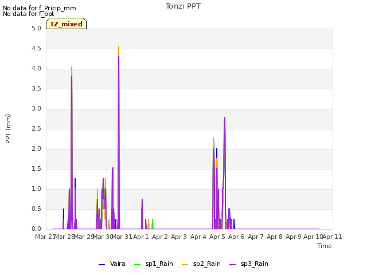Click the 3.5 y-axis tick label
The width and height of the screenshot is (367, 275).
[x=36, y=88]
